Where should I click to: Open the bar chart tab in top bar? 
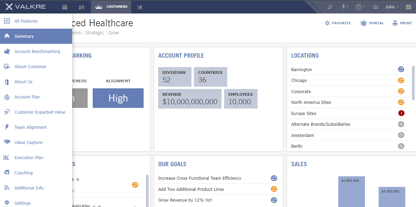click(140, 7)
